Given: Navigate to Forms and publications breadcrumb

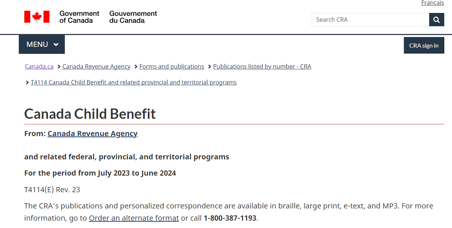Looking at the screenshot, I should click(x=172, y=66).
